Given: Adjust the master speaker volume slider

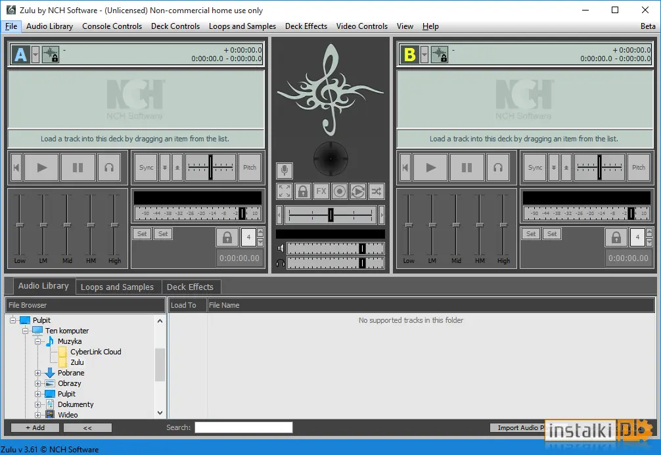Looking at the screenshot, I should [x=336, y=249].
